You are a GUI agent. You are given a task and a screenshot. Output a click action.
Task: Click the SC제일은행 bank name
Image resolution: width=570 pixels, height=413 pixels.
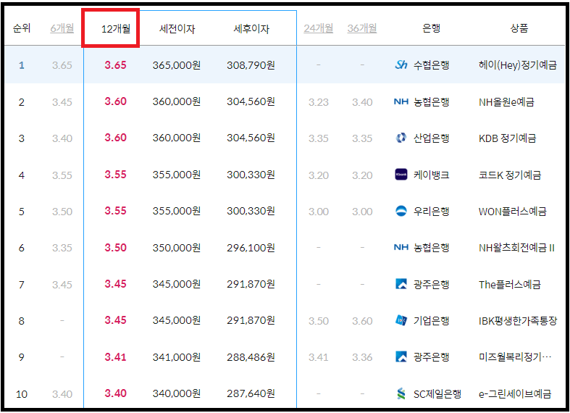click(437, 393)
